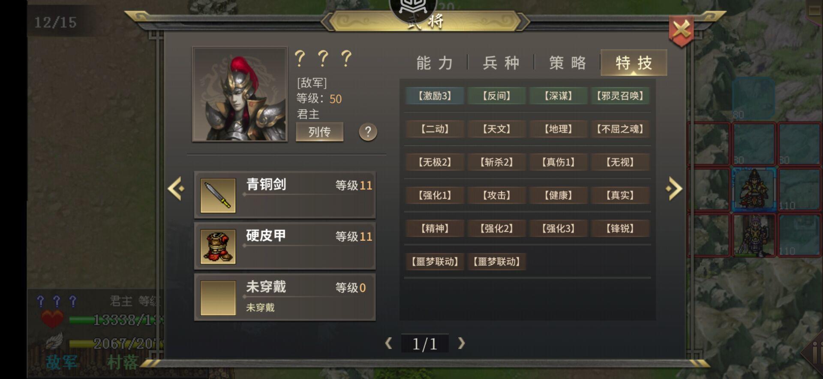
Task: Open the 策略 tab
Action: tap(568, 63)
